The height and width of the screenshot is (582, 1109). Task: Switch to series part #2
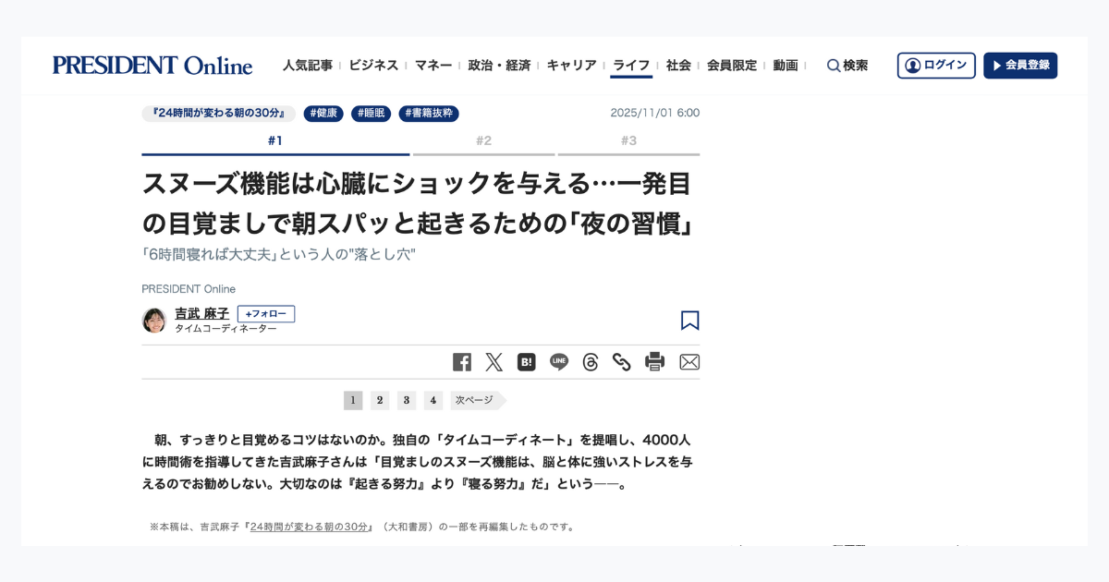tap(483, 142)
